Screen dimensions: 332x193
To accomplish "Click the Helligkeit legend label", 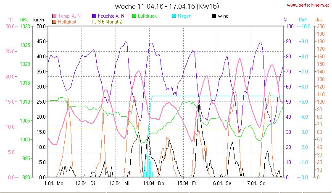I will coord(67,22).
